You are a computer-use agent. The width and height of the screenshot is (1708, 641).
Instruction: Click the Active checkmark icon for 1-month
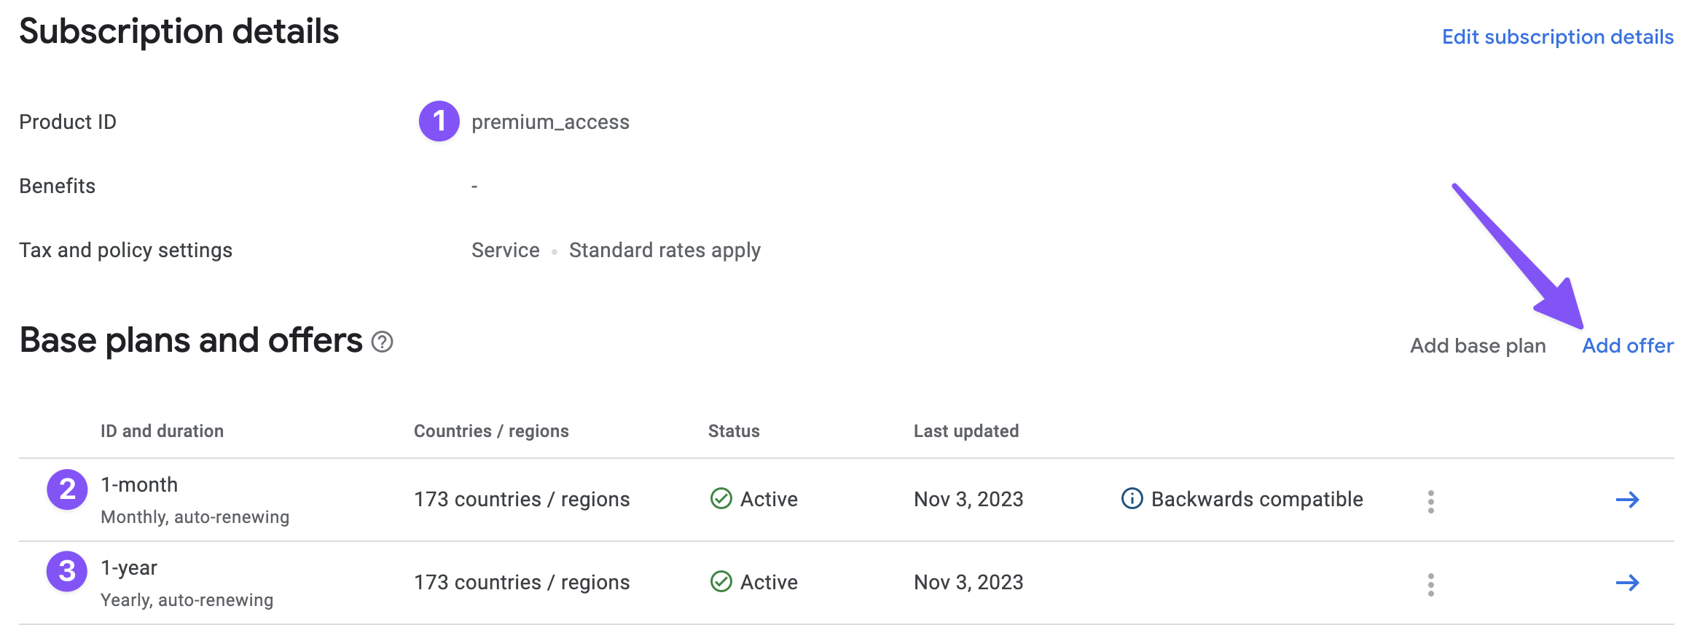[x=721, y=499]
